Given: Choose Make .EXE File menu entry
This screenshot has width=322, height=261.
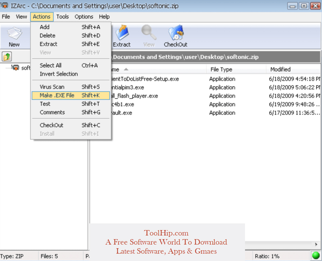Looking at the screenshot, I should click(71, 95).
